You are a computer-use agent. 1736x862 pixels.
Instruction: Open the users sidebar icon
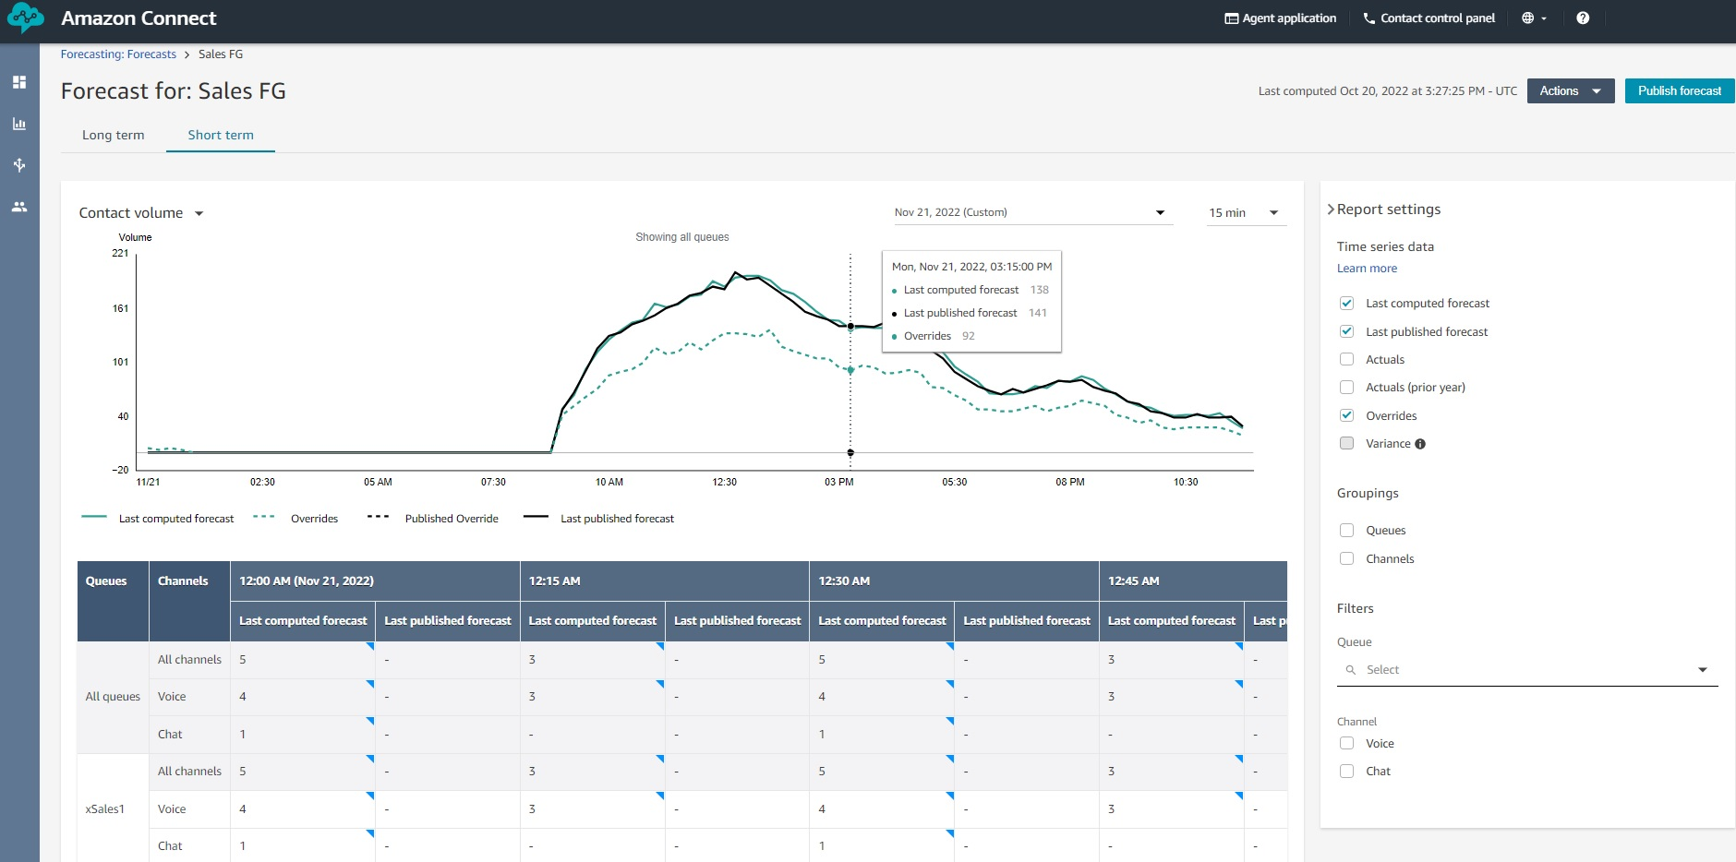point(19,207)
